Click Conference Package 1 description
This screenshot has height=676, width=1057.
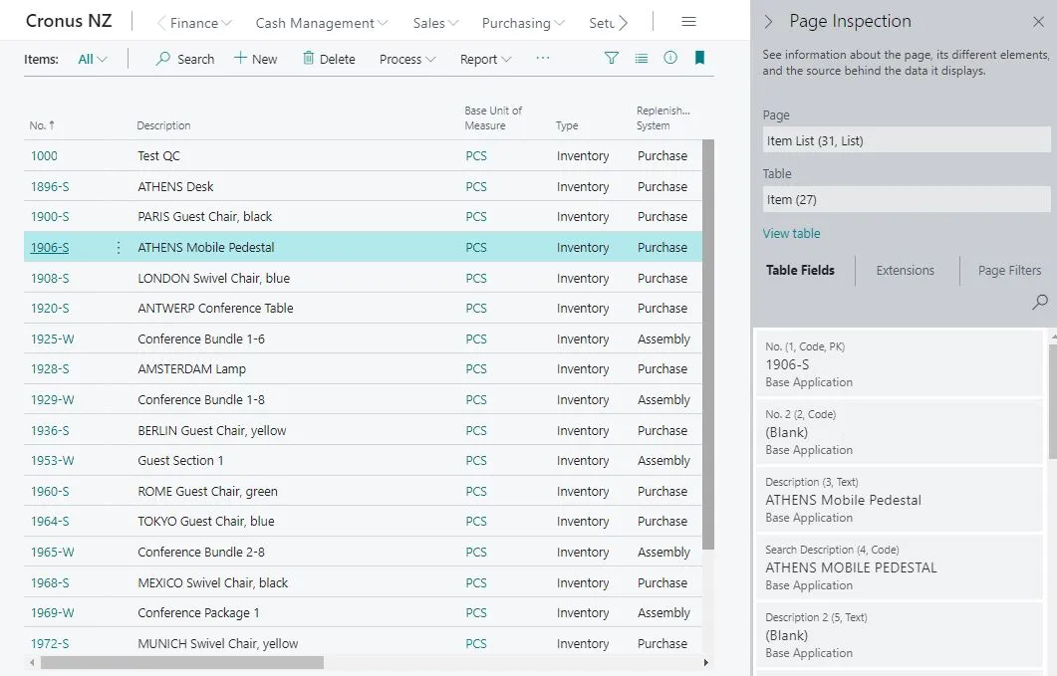click(198, 612)
